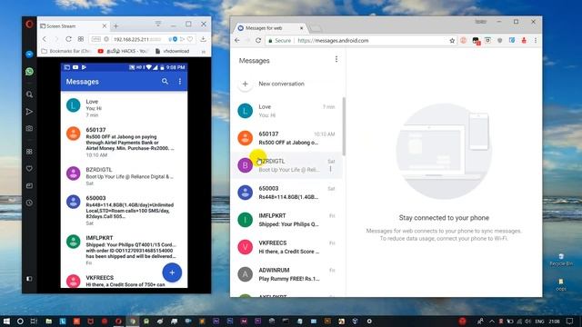
Task: Open the Chrome three-dot menu
Action: (x=536, y=40)
